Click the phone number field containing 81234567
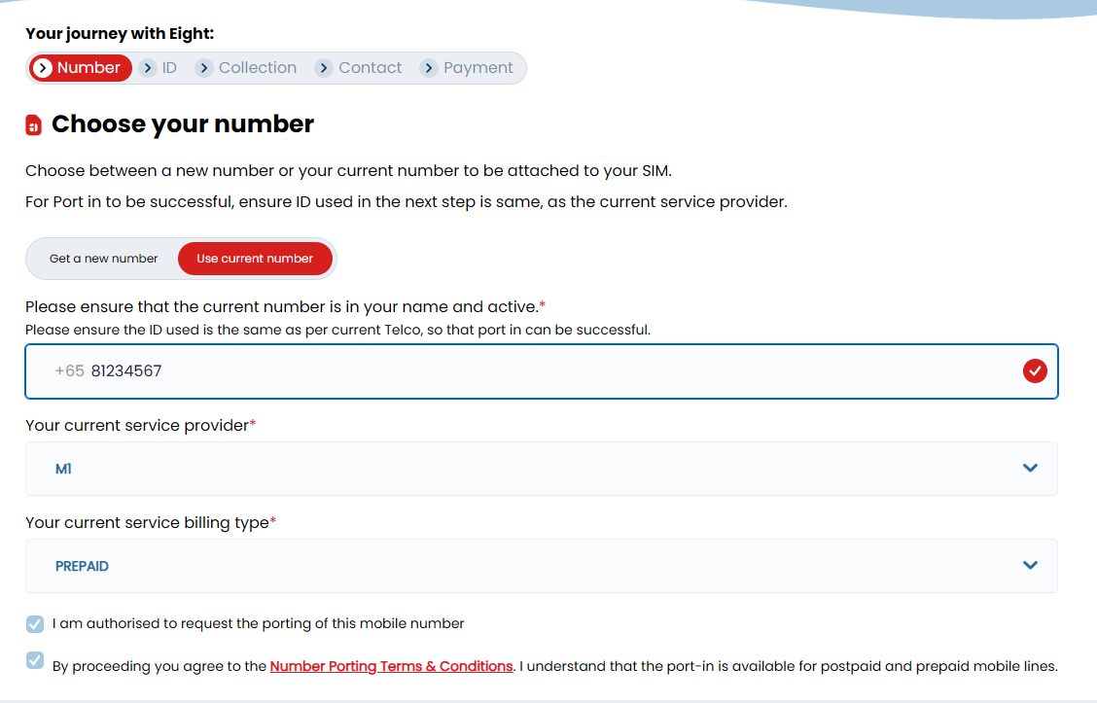Screen dimensions: 1097x703 tap(542, 371)
